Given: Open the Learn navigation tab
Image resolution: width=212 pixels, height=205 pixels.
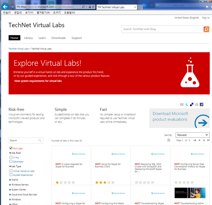Looking at the screenshot, I should click(x=42, y=38).
